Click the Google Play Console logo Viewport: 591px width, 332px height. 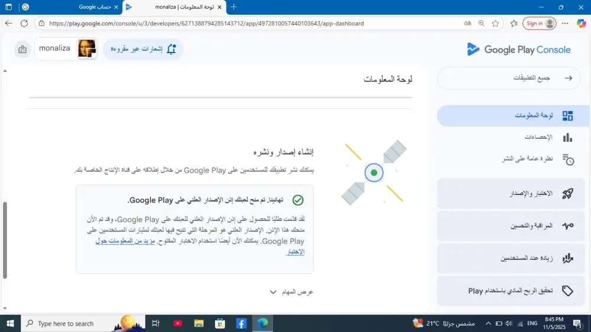519,50
